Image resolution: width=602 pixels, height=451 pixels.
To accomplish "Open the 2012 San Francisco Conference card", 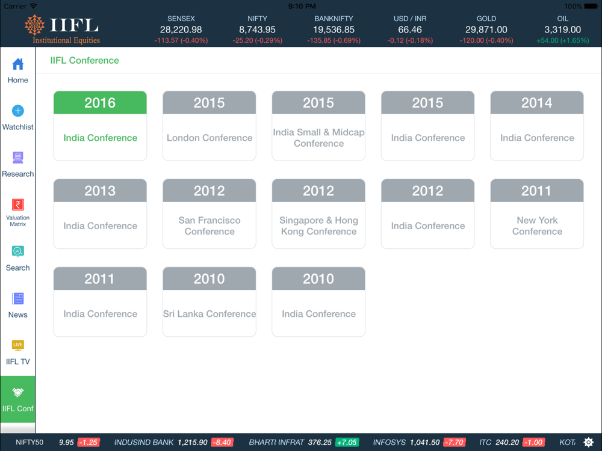I will click(209, 213).
